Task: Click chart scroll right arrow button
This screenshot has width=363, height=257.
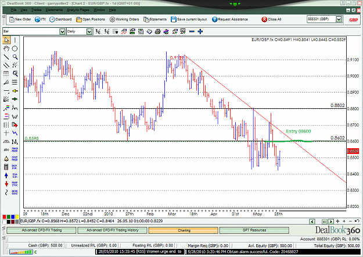Action: (x=331, y=222)
